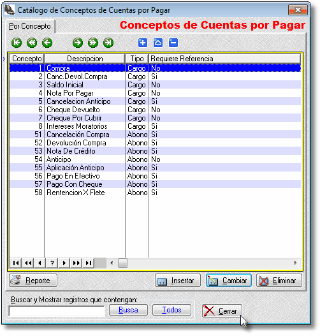320x336 pixels.
Task: Click blue plus insert record icon
Action: pos(143,43)
